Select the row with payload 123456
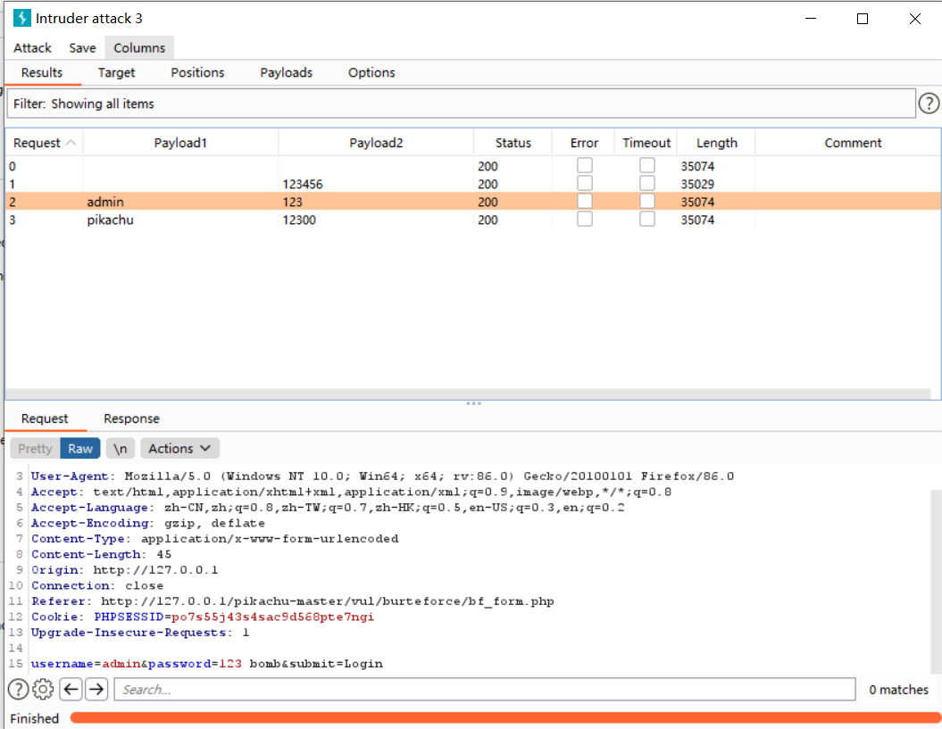 473,184
